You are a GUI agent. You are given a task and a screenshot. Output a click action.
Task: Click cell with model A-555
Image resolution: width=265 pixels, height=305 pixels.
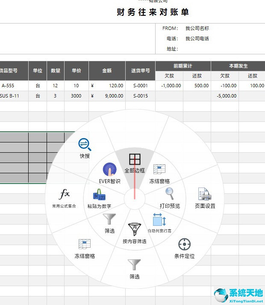(14, 86)
